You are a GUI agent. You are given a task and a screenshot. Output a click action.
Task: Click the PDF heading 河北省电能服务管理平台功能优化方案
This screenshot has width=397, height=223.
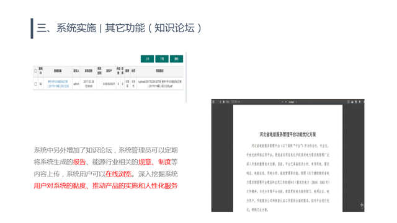(288, 134)
